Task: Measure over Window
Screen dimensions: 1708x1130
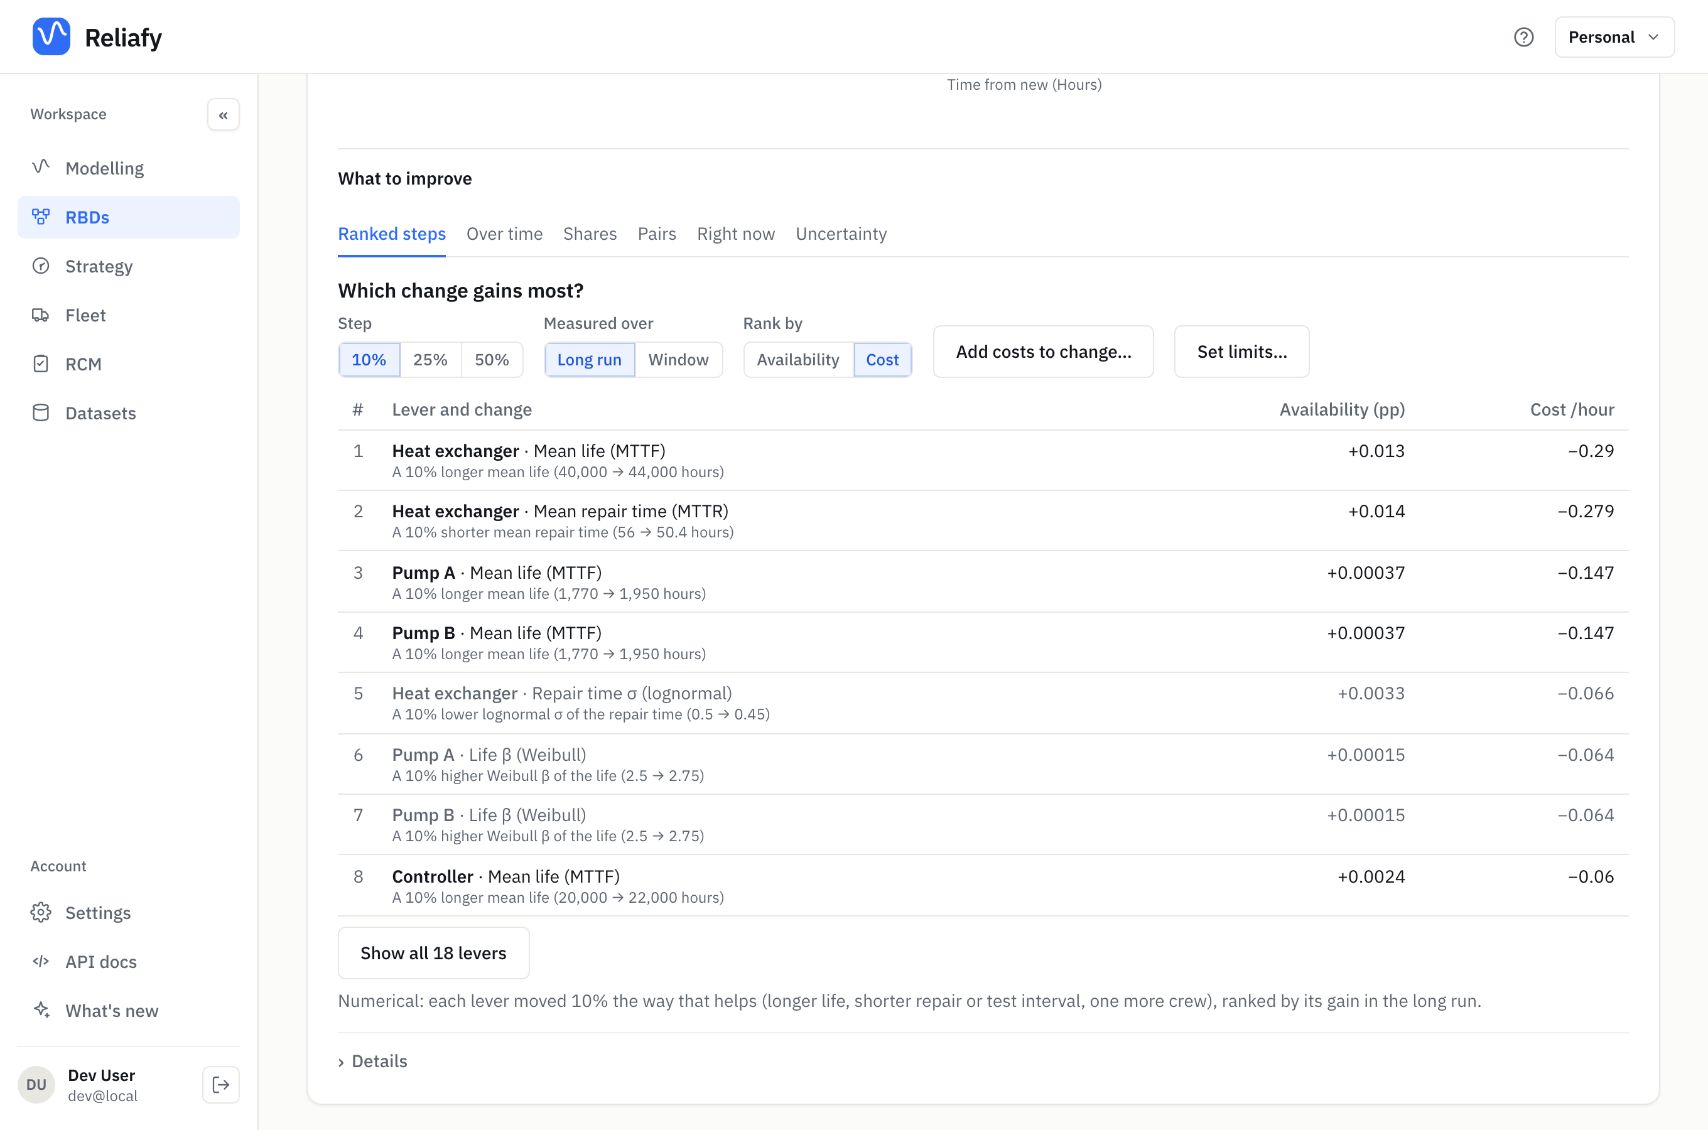Action: (x=678, y=360)
